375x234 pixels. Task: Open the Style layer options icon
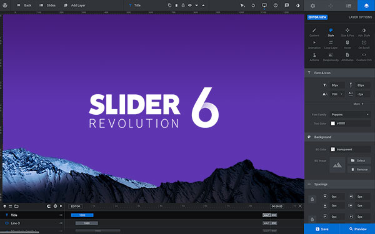(331, 32)
